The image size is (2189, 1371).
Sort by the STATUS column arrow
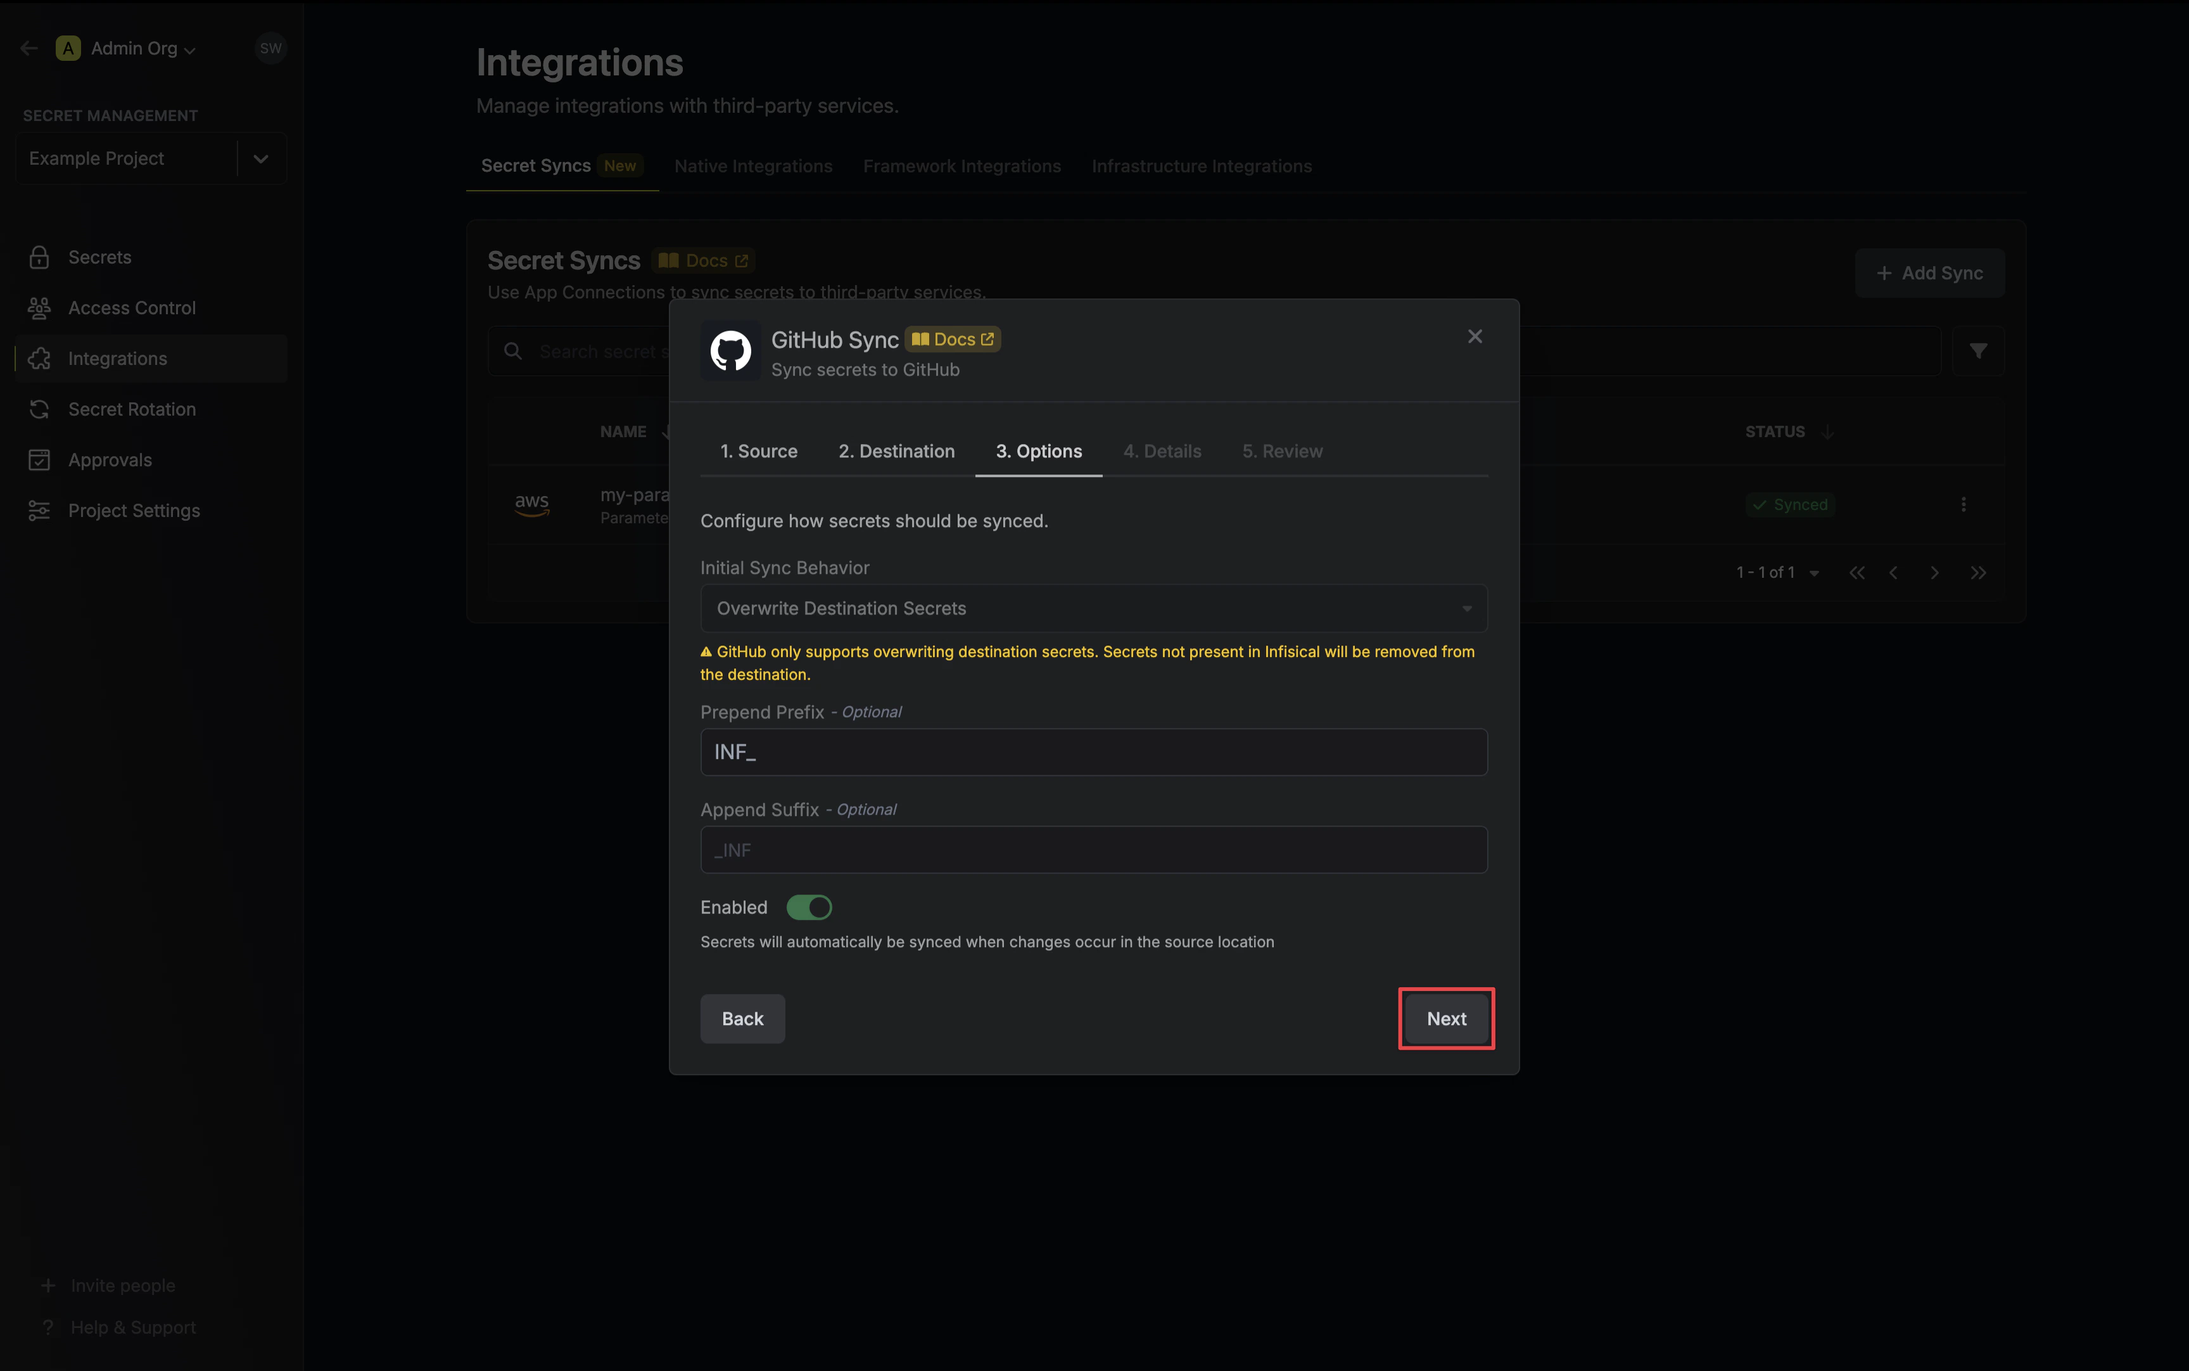pos(1827,431)
